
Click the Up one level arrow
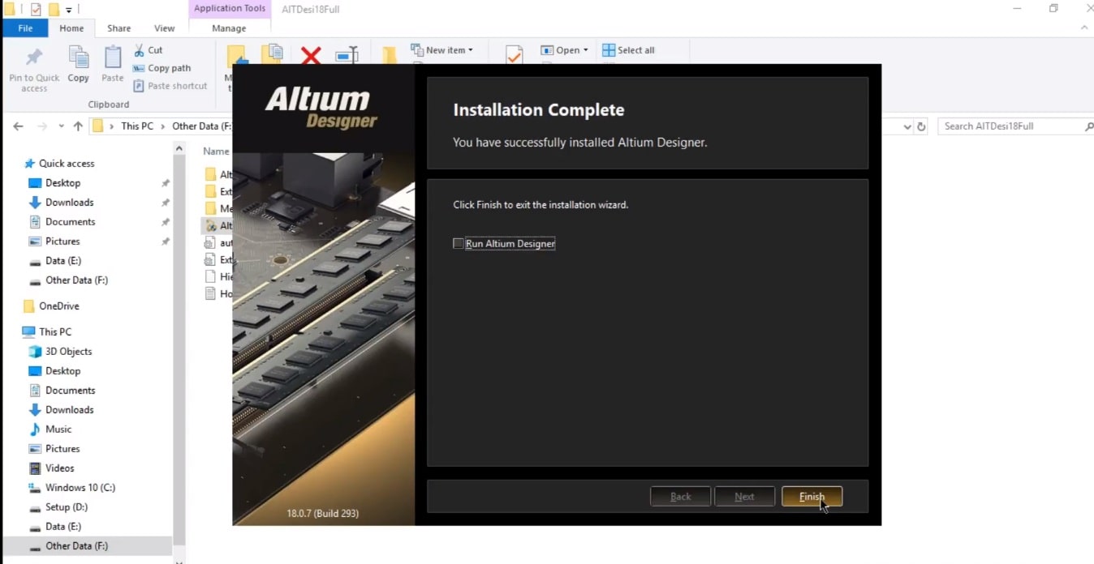78,126
